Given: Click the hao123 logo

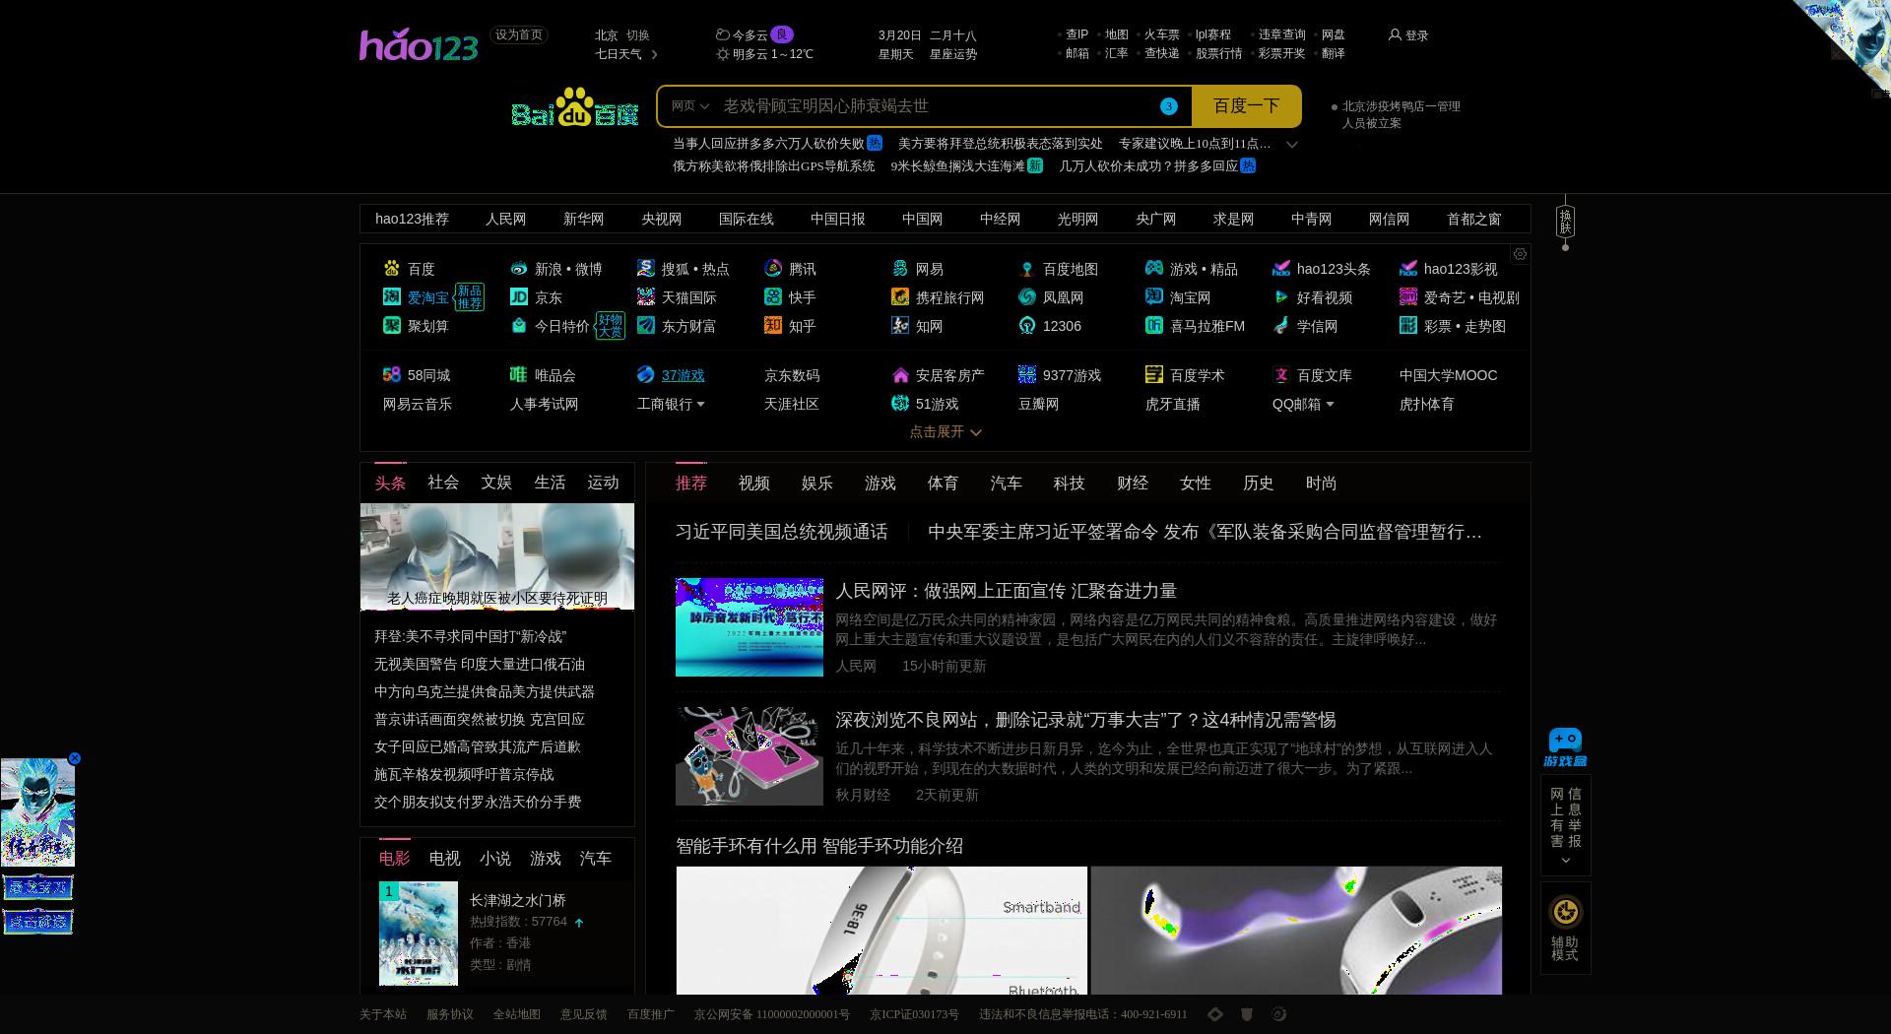Looking at the screenshot, I should pyautogui.click(x=418, y=44).
